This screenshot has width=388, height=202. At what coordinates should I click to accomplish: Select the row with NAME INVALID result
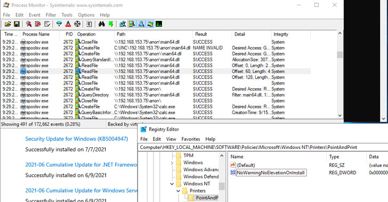pyautogui.click(x=156, y=48)
